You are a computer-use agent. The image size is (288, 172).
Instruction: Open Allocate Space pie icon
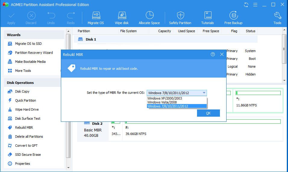coord(149,15)
